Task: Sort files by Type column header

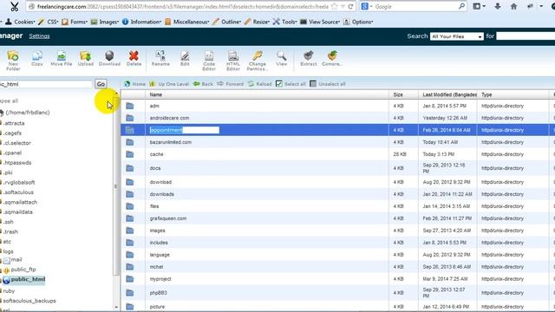Action: point(486,94)
